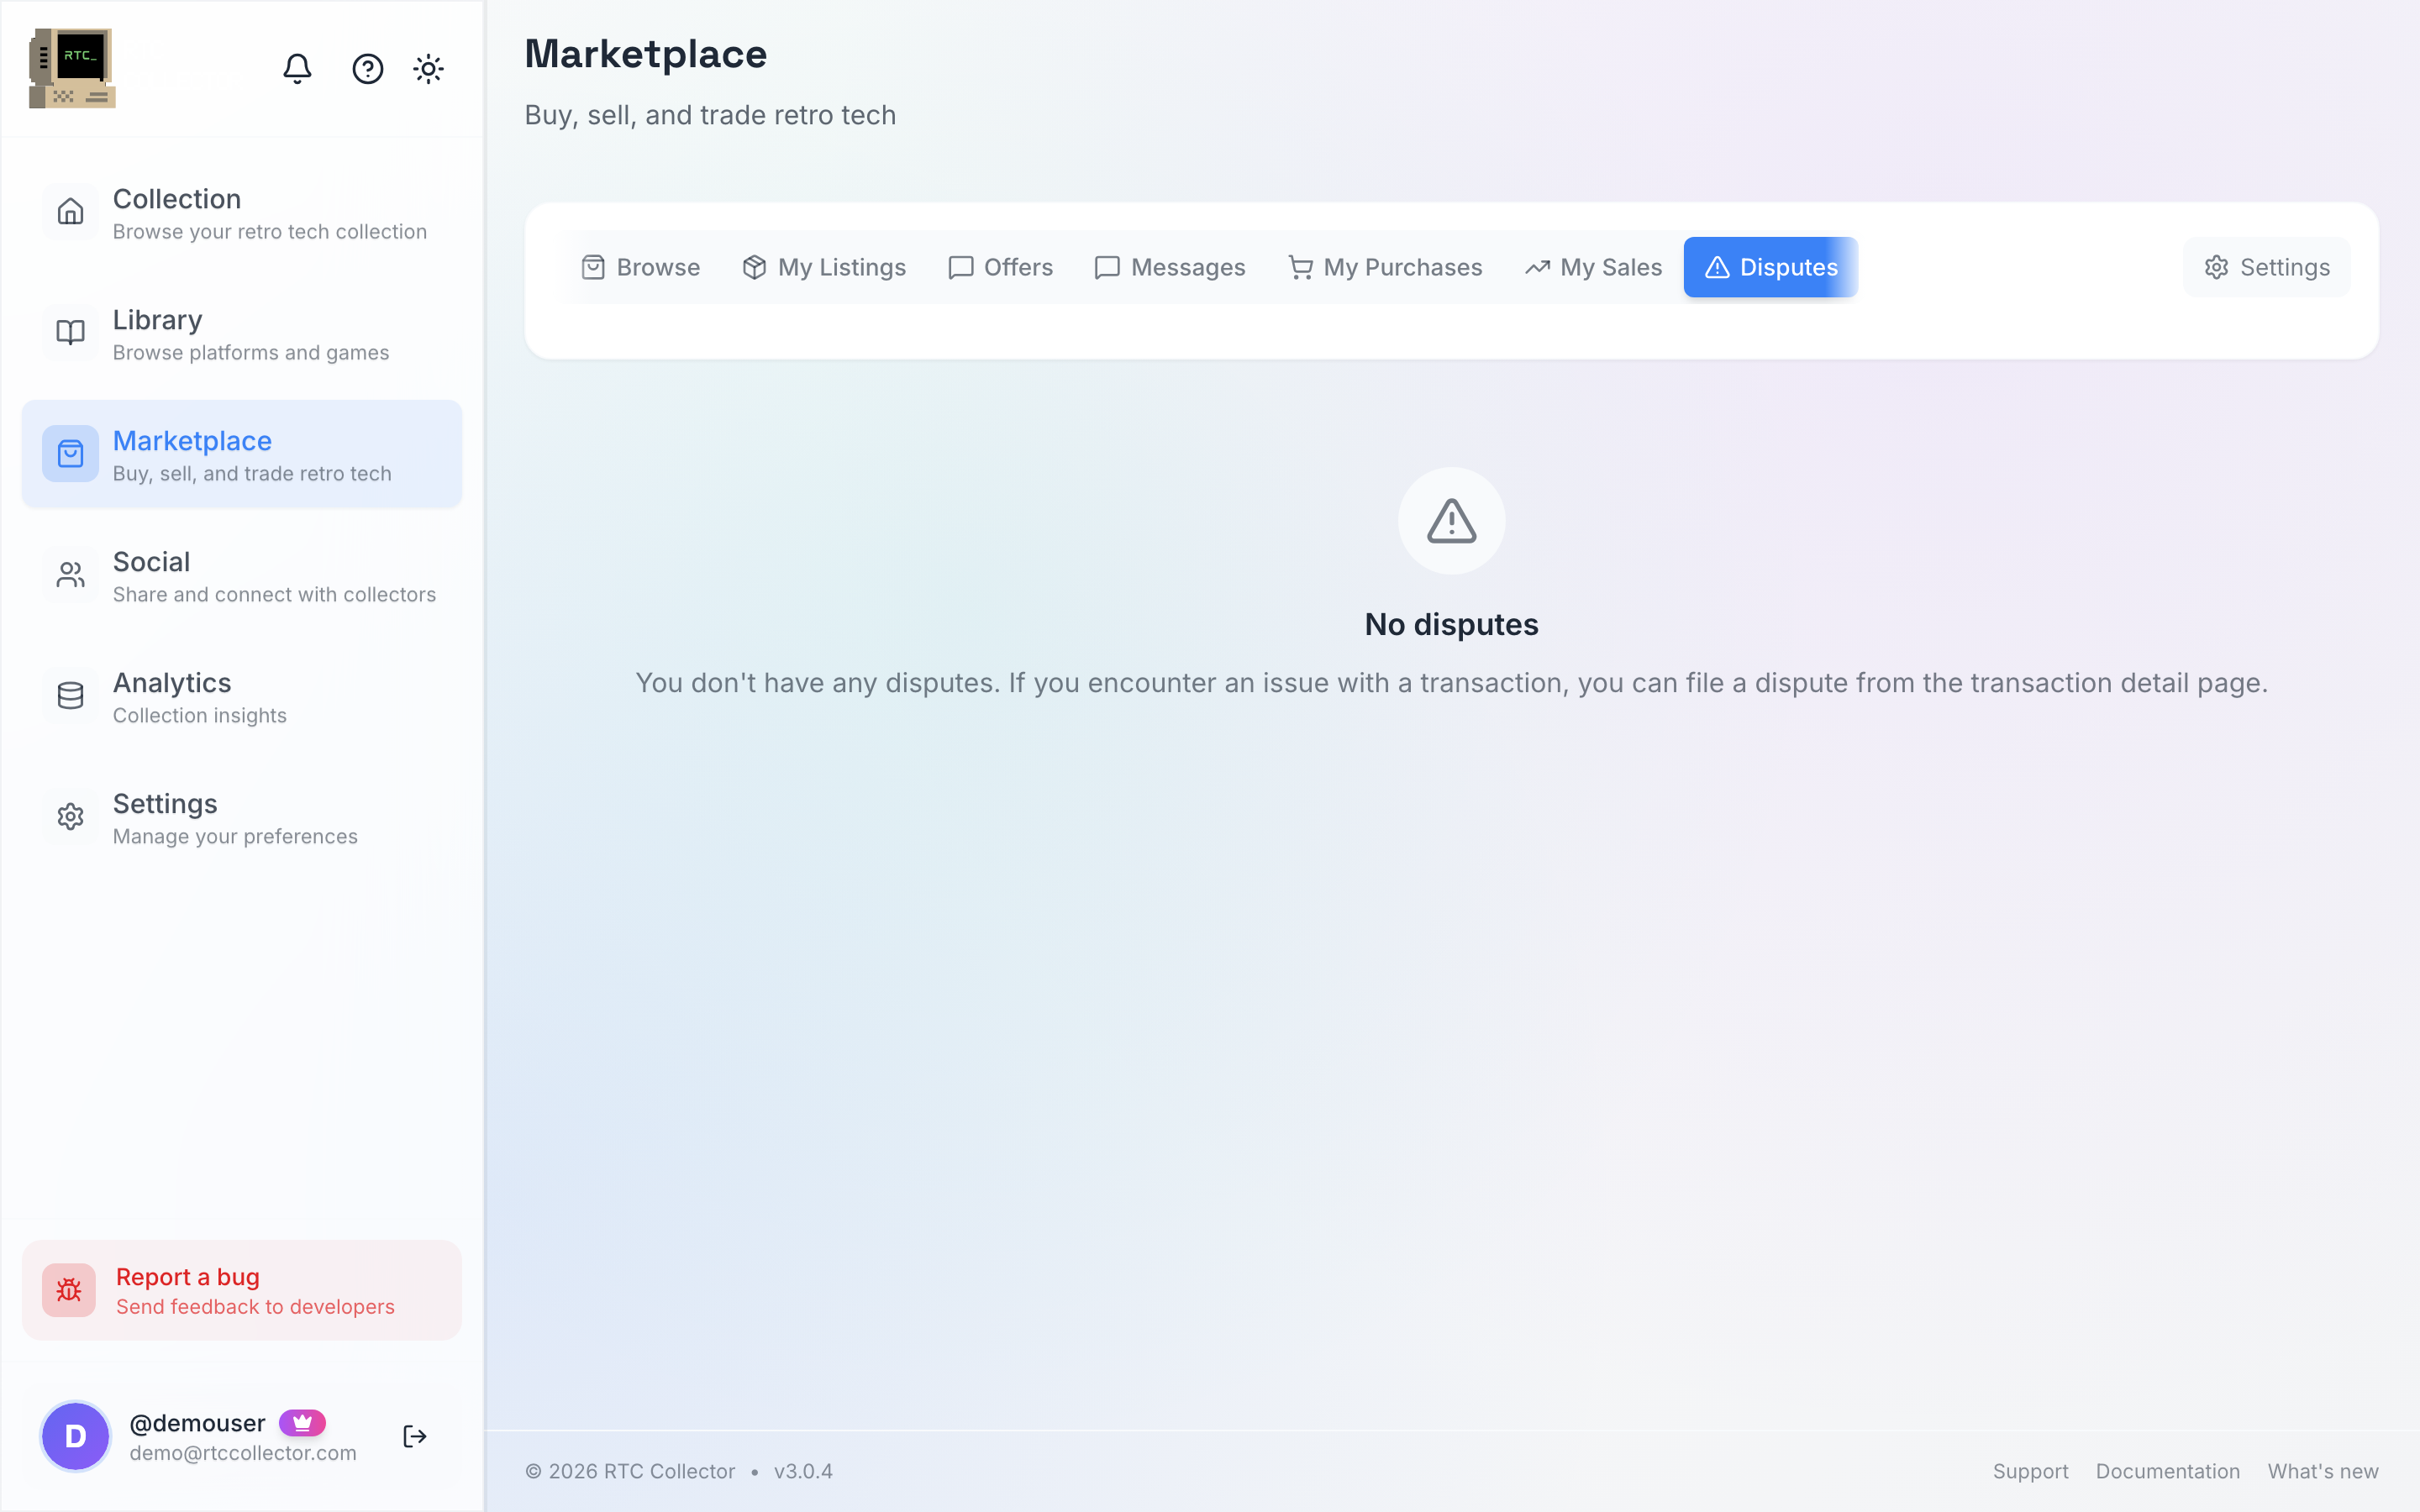Viewport: 2420px width, 1512px height.
Task: Click the premium crown badge
Action: coord(302,1422)
